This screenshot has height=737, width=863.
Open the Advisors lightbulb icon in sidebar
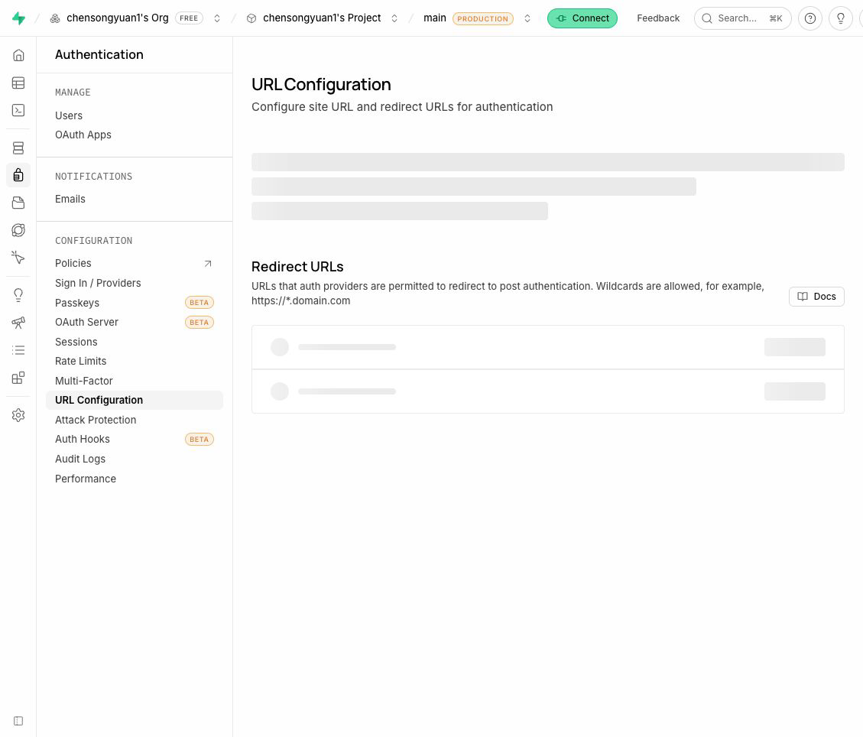(18, 295)
